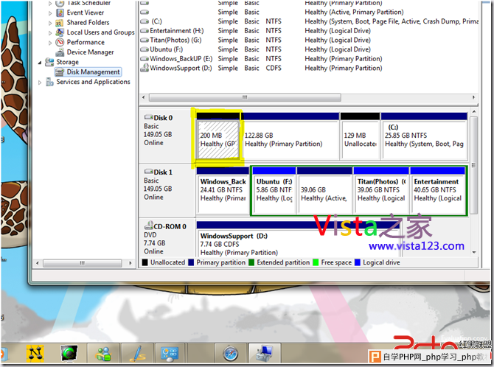Viewport: 494px width, 367px height.
Task: Click the tree pane scroll left arrow
Action: [38, 263]
